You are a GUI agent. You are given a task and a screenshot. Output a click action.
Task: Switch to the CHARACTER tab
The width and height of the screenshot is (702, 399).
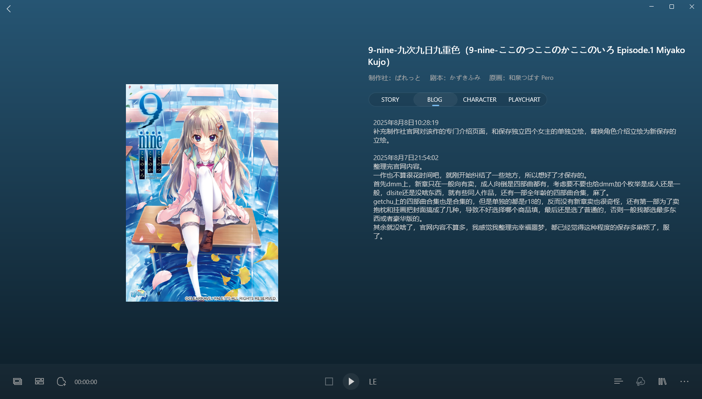click(x=480, y=100)
